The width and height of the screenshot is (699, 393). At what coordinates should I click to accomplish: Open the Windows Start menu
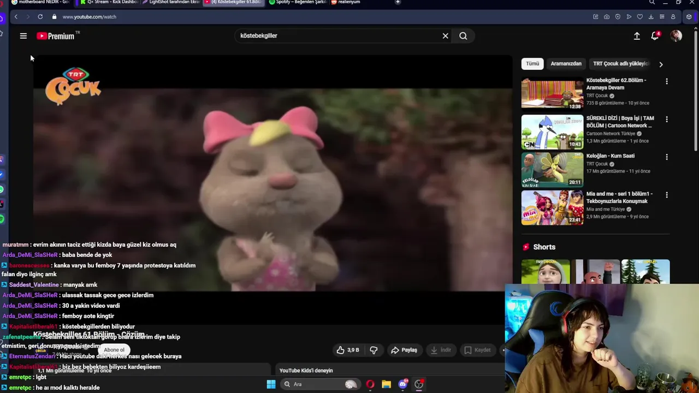(271, 384)
